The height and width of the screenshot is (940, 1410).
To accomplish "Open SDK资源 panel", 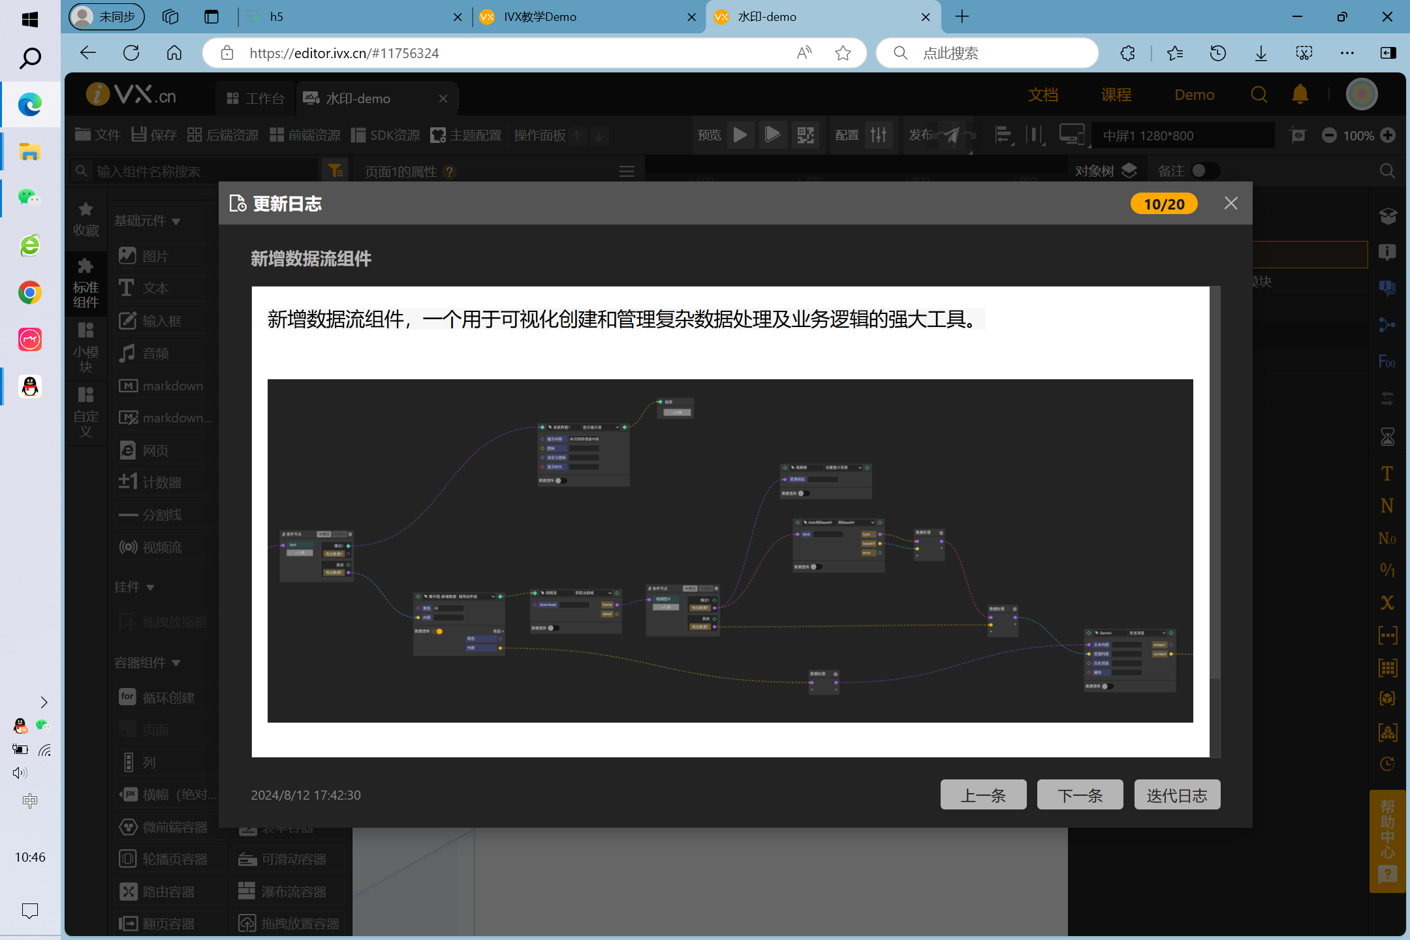I will (x=386, y=135).
